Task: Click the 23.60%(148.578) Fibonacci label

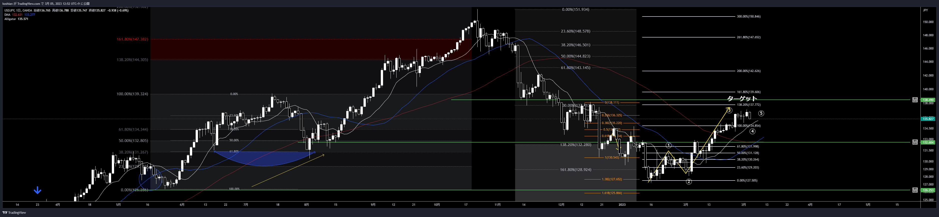Action: pyautogui.click(x=575, y=31)
